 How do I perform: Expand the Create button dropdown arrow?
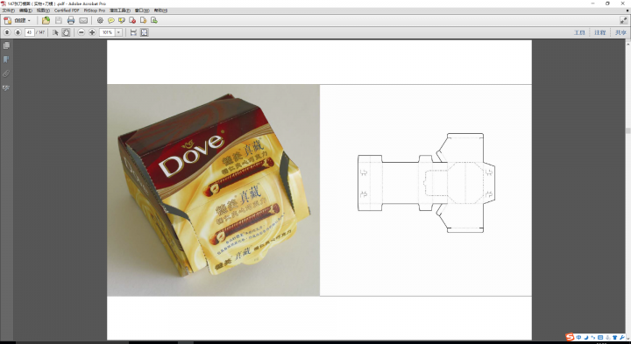[x=29, y=20]
